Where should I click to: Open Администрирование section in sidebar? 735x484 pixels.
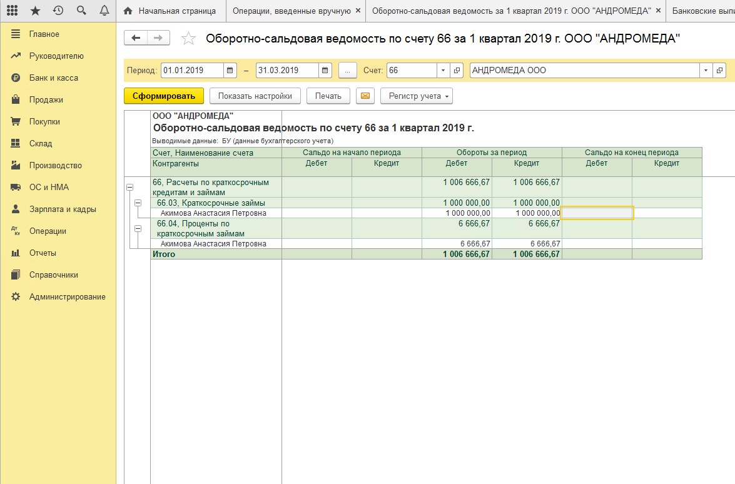pyautogui.click(x=67, y=296)
